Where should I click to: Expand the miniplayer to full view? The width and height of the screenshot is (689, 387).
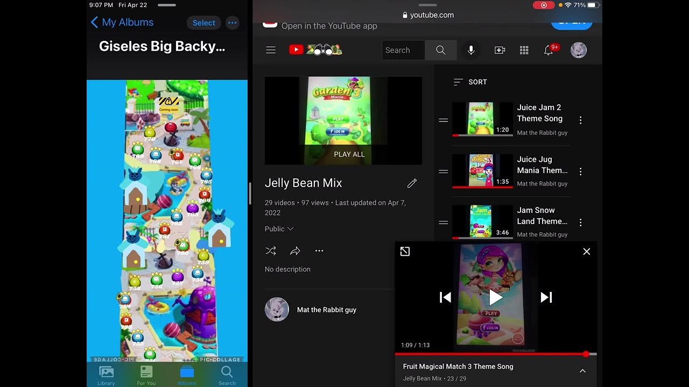pos(405,252)
